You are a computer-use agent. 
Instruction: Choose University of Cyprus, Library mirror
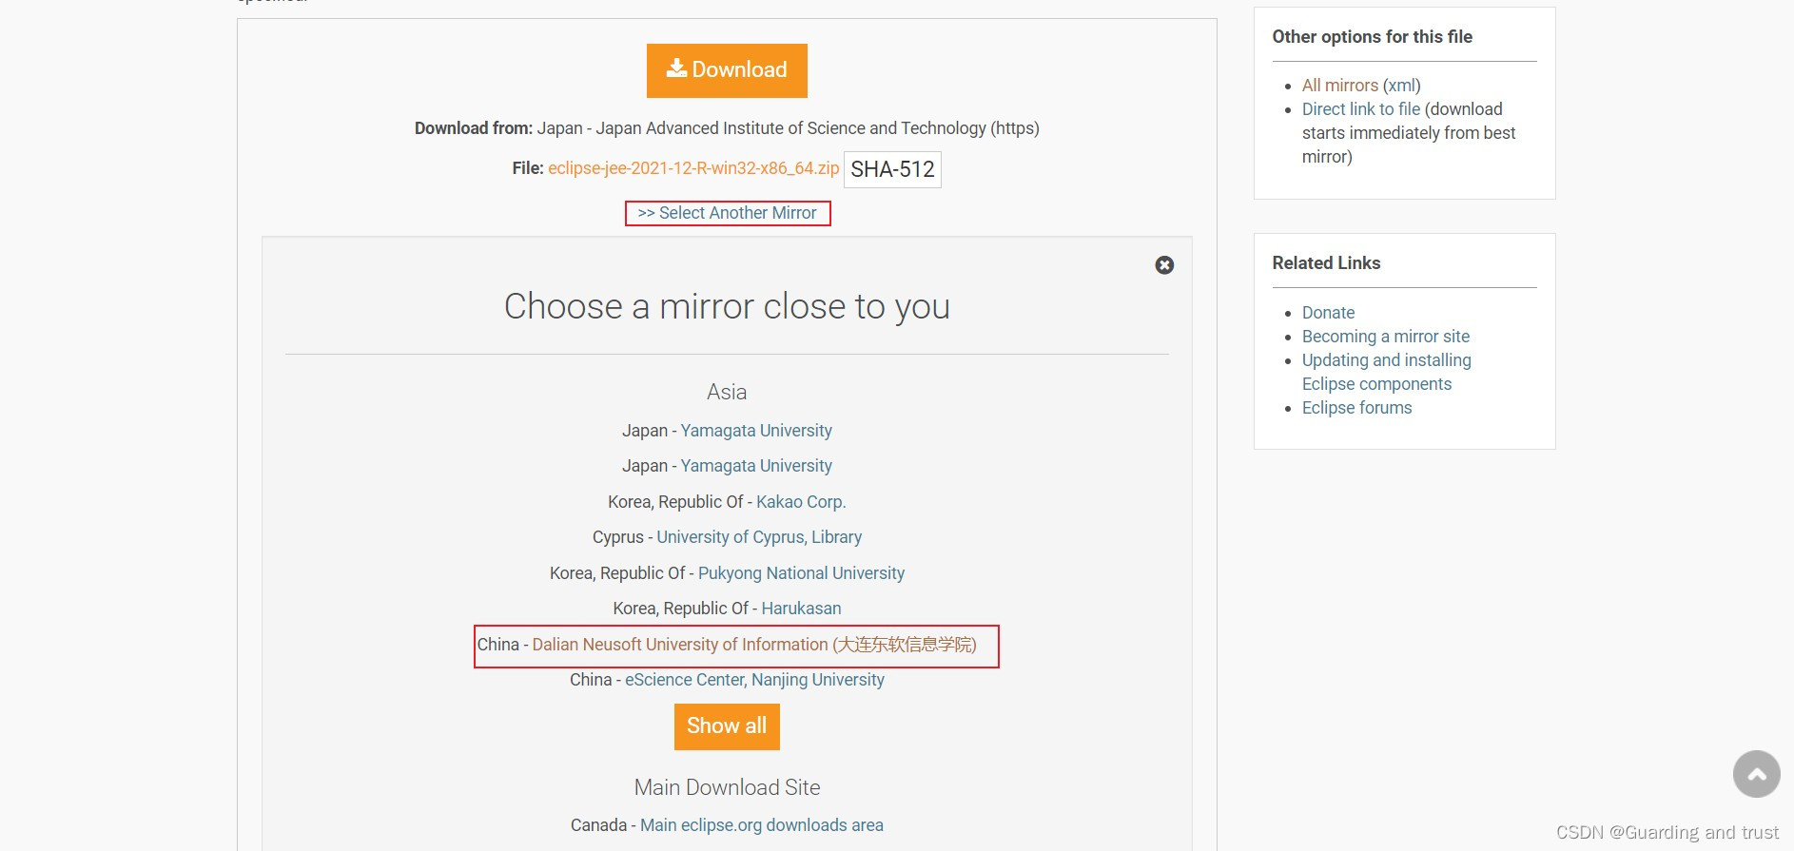759,537
